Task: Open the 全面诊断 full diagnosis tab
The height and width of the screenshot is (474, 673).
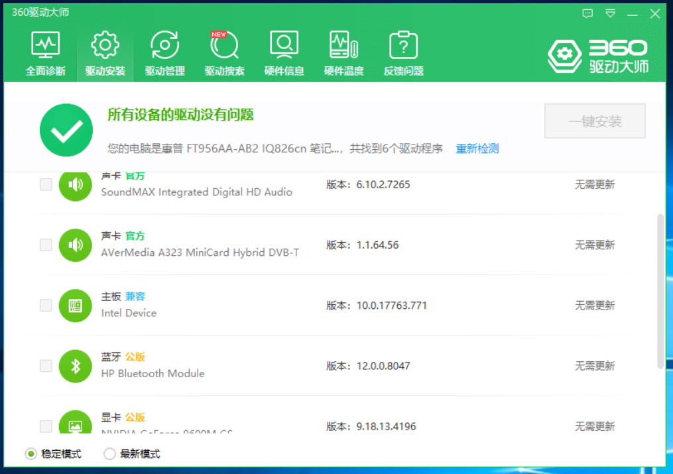Action: pyautogui.click(x=46, y=54)
